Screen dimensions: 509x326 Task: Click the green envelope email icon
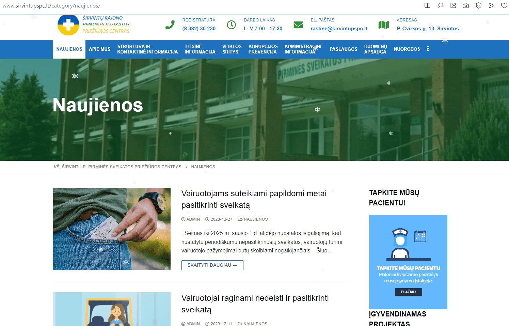tap(298, 25)
